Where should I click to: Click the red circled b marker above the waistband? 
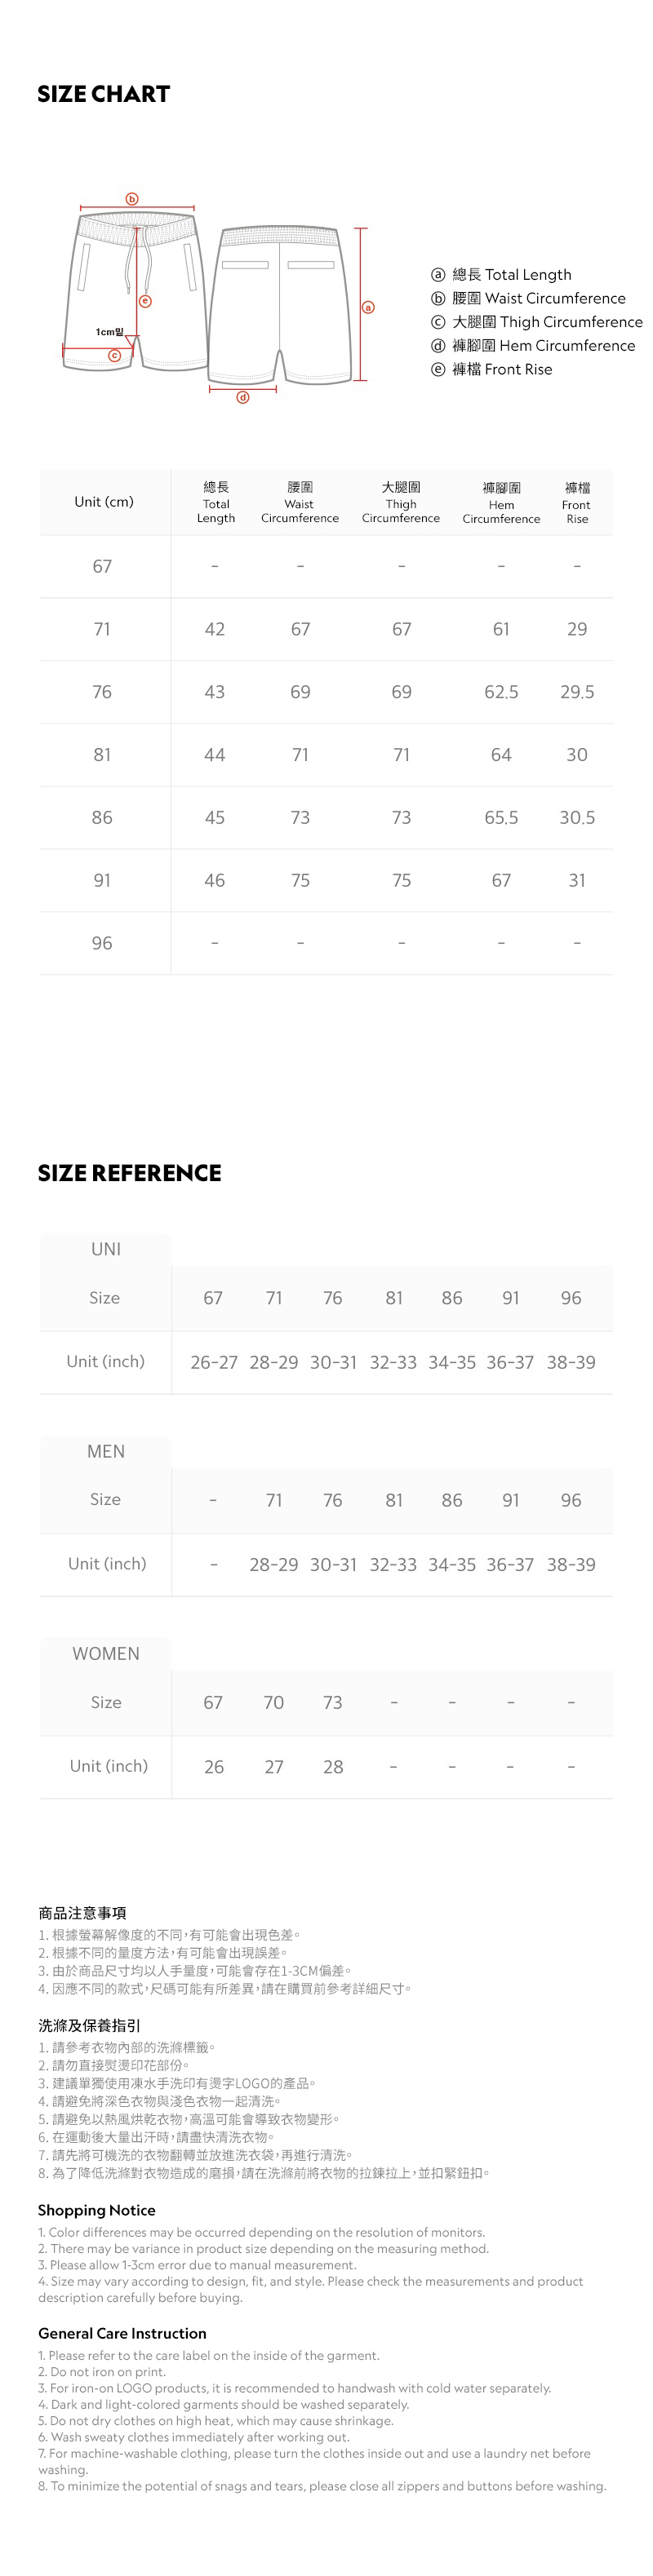pos(132,199)
